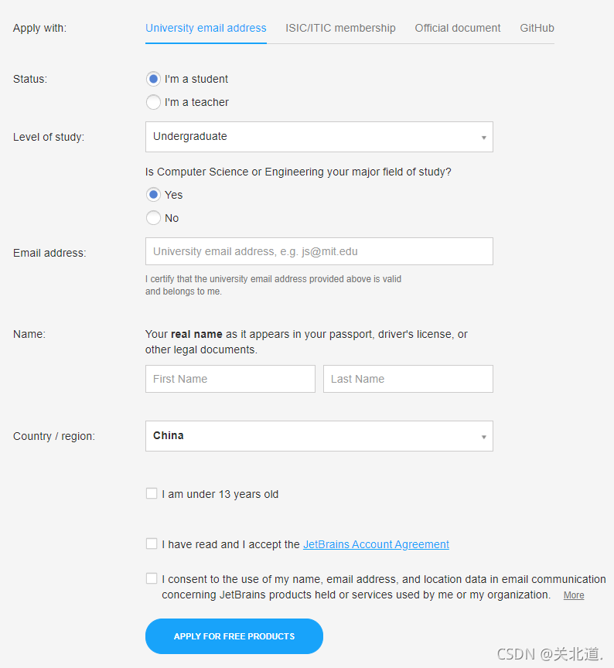The image size is (614, 668).
Task: Select the "I'm a teacher" option
Action: (x=153, y=102)
